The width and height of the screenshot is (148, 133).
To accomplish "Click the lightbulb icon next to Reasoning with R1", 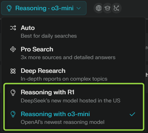I will tap(13, 93).
